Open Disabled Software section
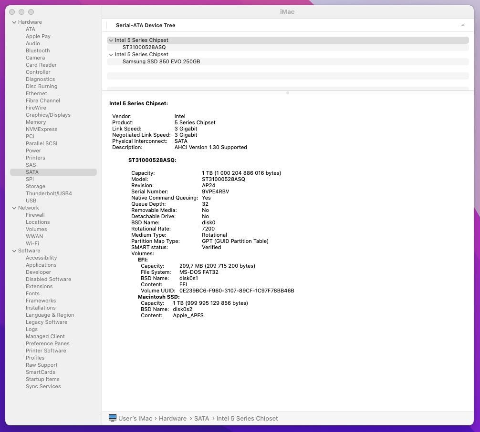 pyautogui.click(x=48, y=279)
